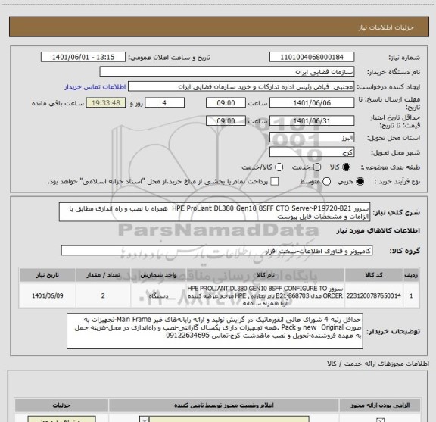This screenshot has width=436, height=422.
Task: Click the response deadline time 09:00 next to 1401/06/06
Action: point(226,103)
